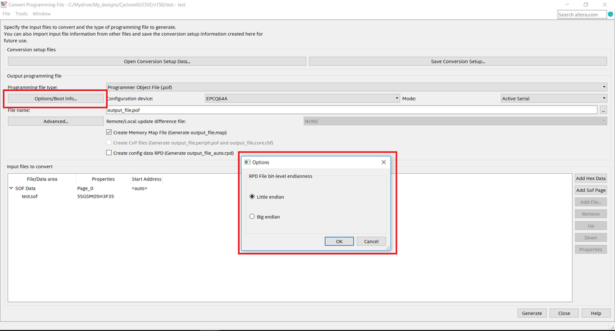Click the Up button

point(591,226)
